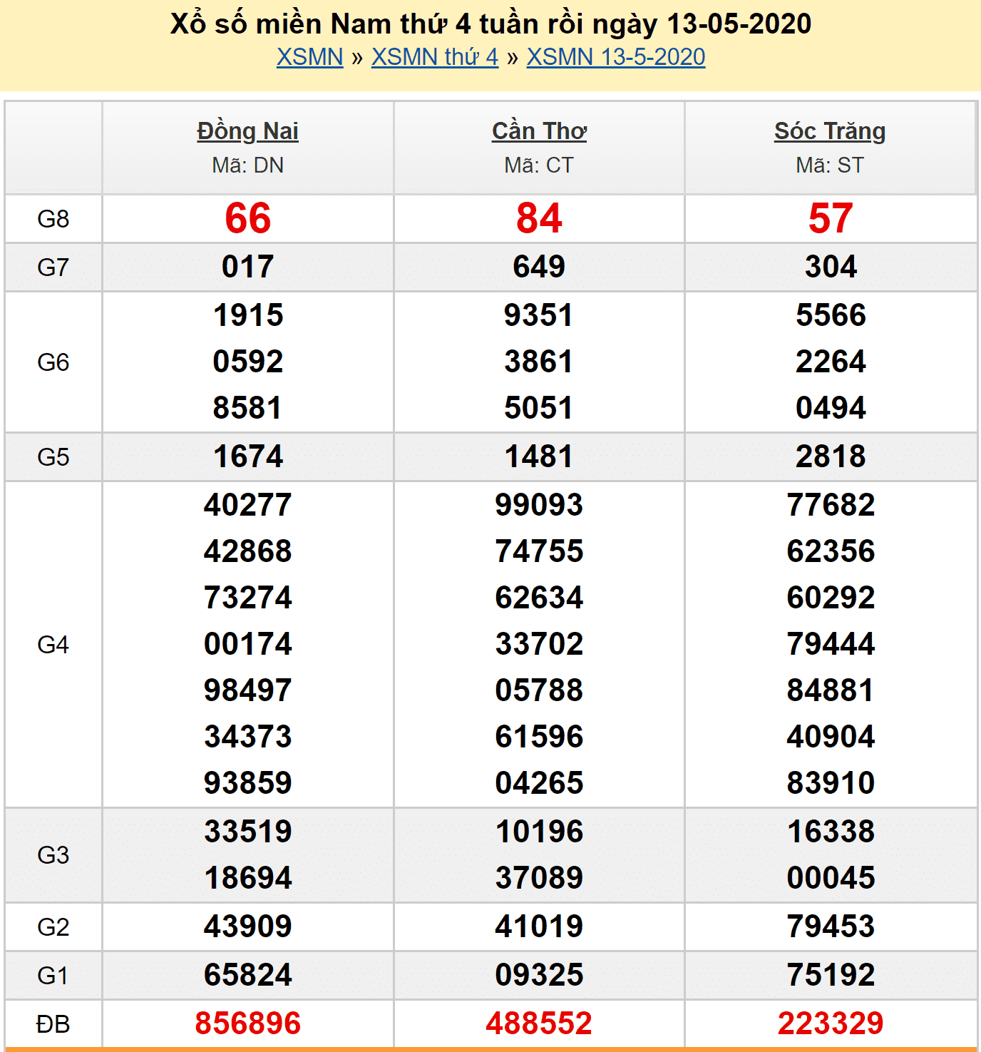This screenshot has height=1052, width=981.
Task: Click the G3 result 16338
Action: click(831, 832)
